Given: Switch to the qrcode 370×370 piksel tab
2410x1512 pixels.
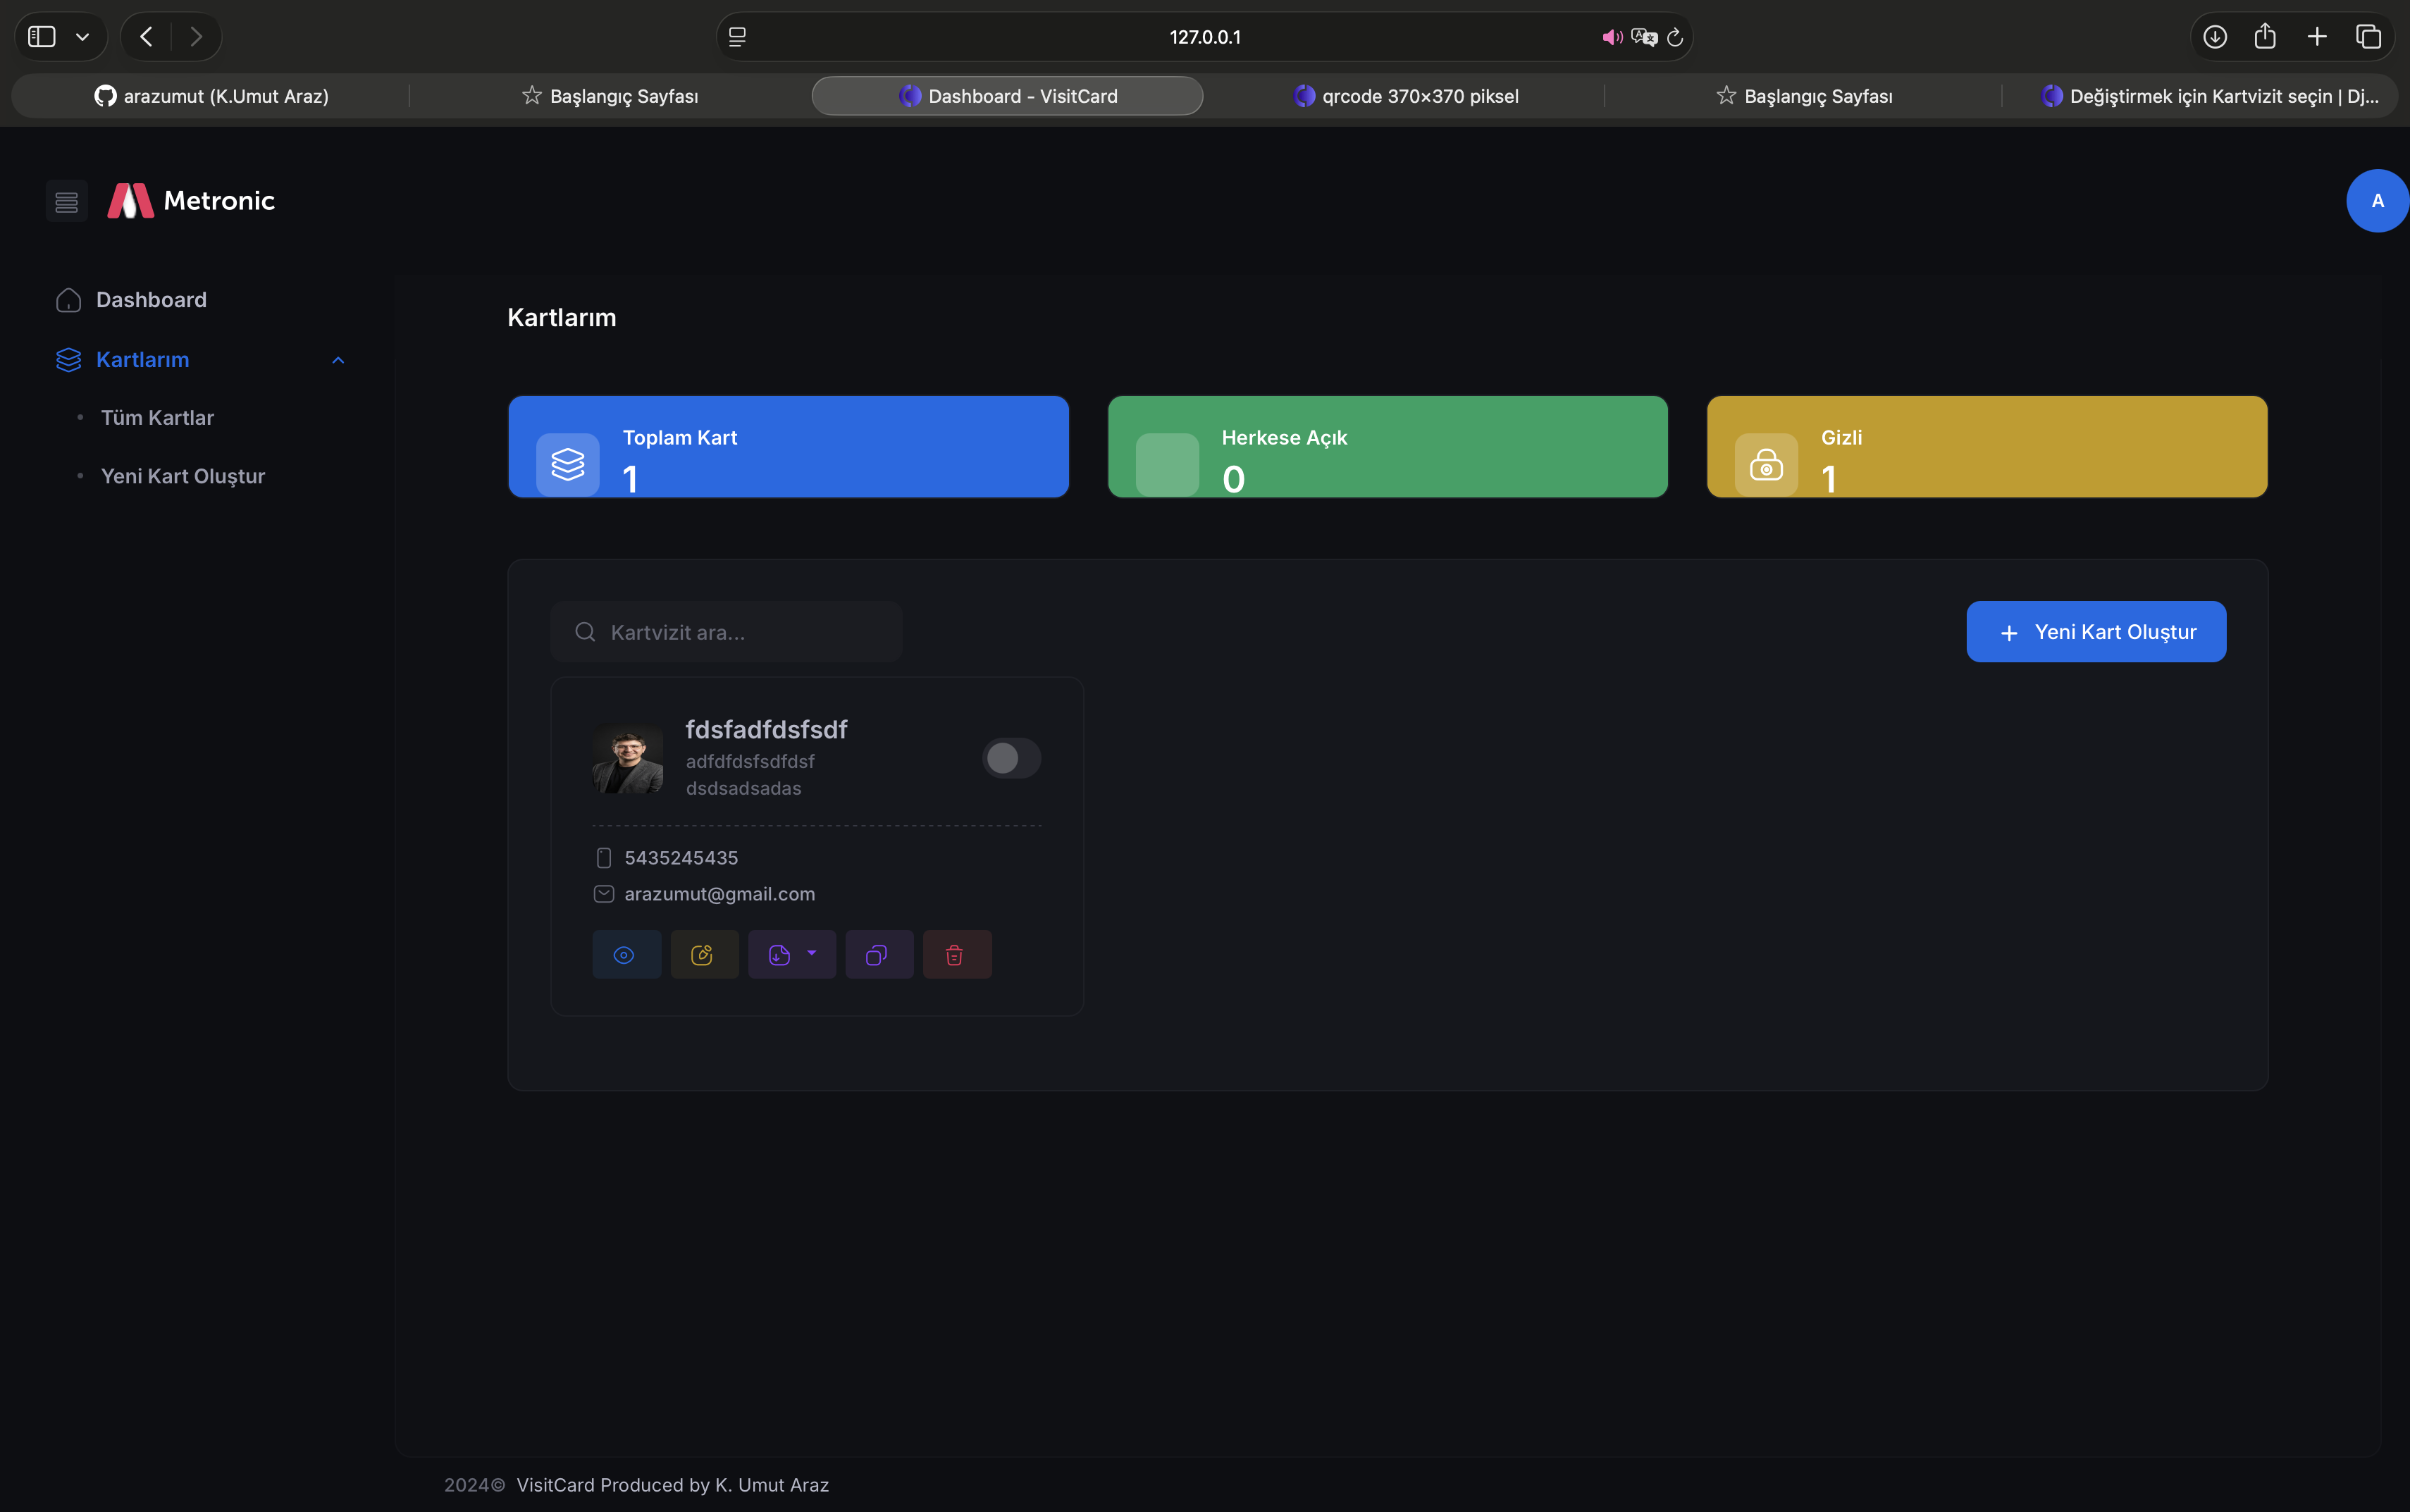Looking at the screenshot, I should coord(1404,95).
